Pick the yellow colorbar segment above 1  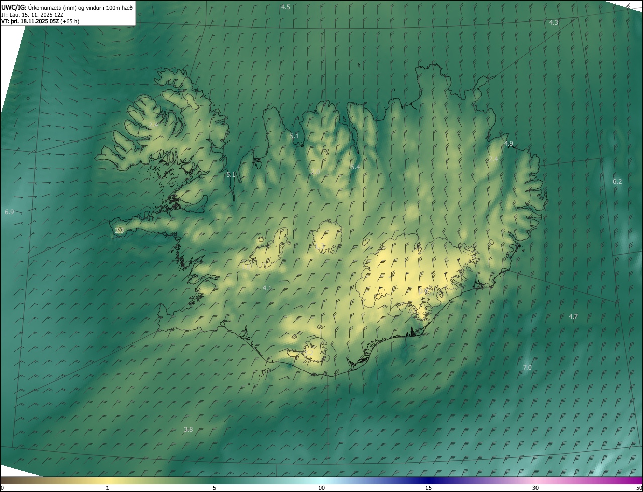point(108,480)
